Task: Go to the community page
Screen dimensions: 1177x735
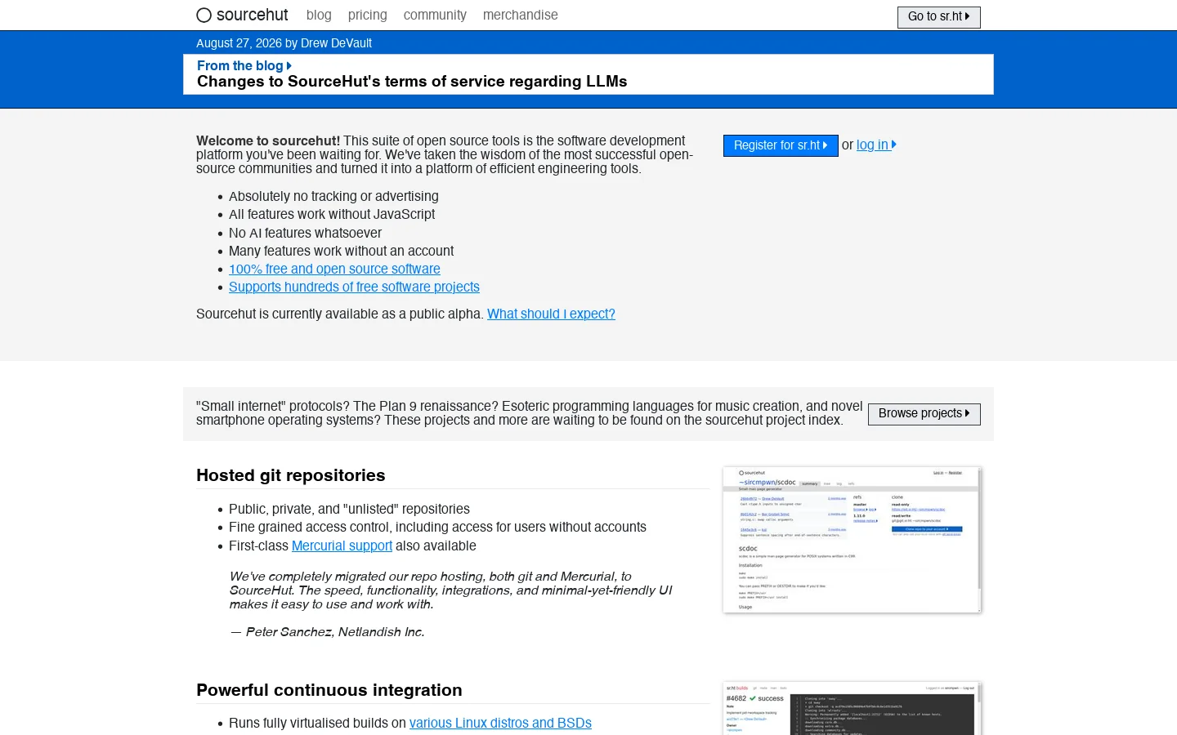Action: click(435, 15)
